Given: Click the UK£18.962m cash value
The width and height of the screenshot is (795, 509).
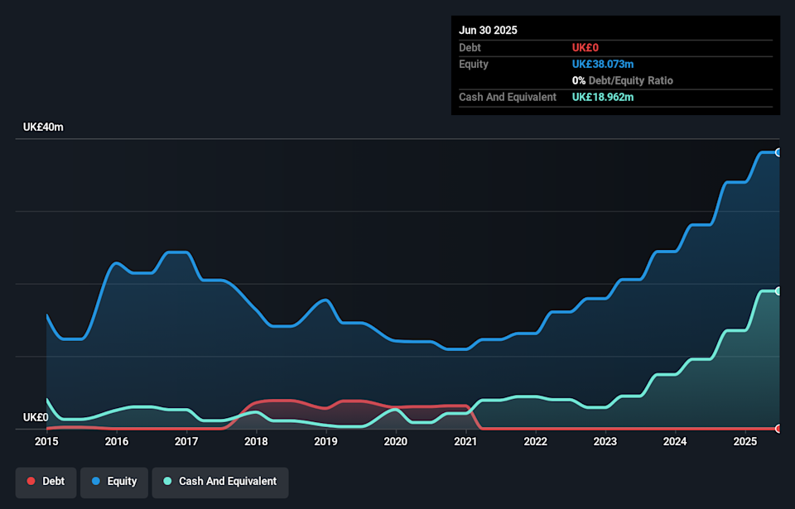Looking at the screenshot, I should click(603, 97).
